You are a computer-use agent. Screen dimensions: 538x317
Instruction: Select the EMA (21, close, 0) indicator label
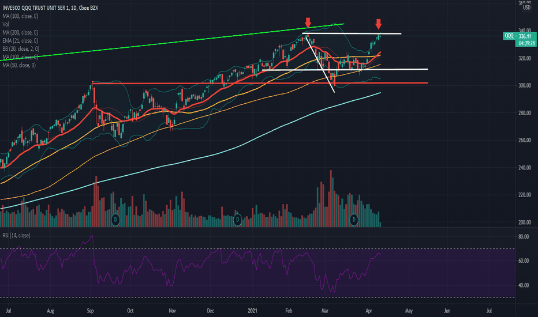pos(20,41)
